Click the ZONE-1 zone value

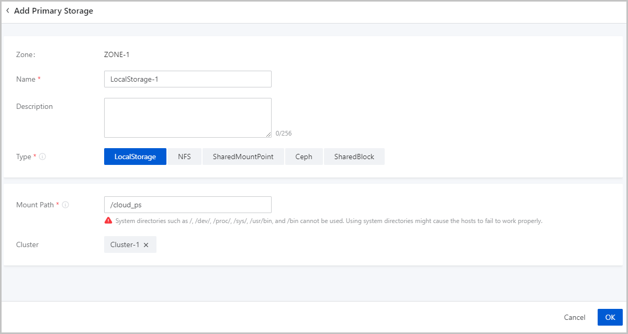(x=116, y=54)
